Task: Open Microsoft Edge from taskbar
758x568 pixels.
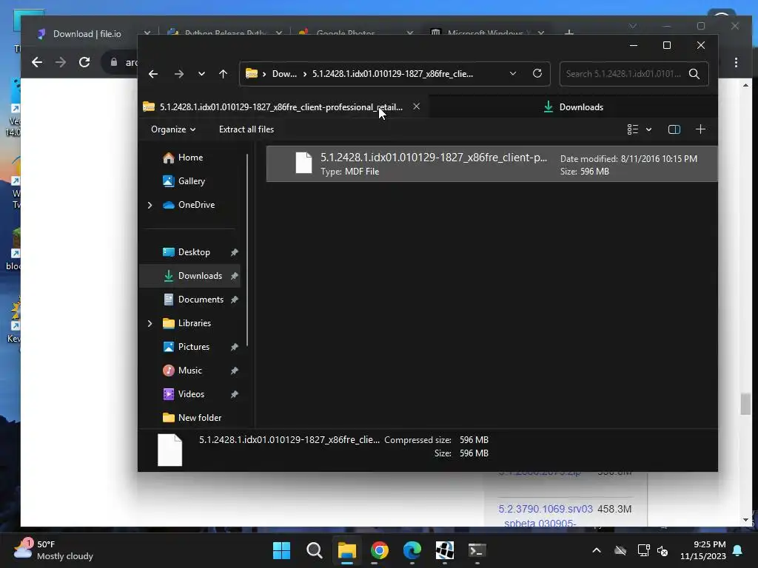Action: [x=412, y=550]
